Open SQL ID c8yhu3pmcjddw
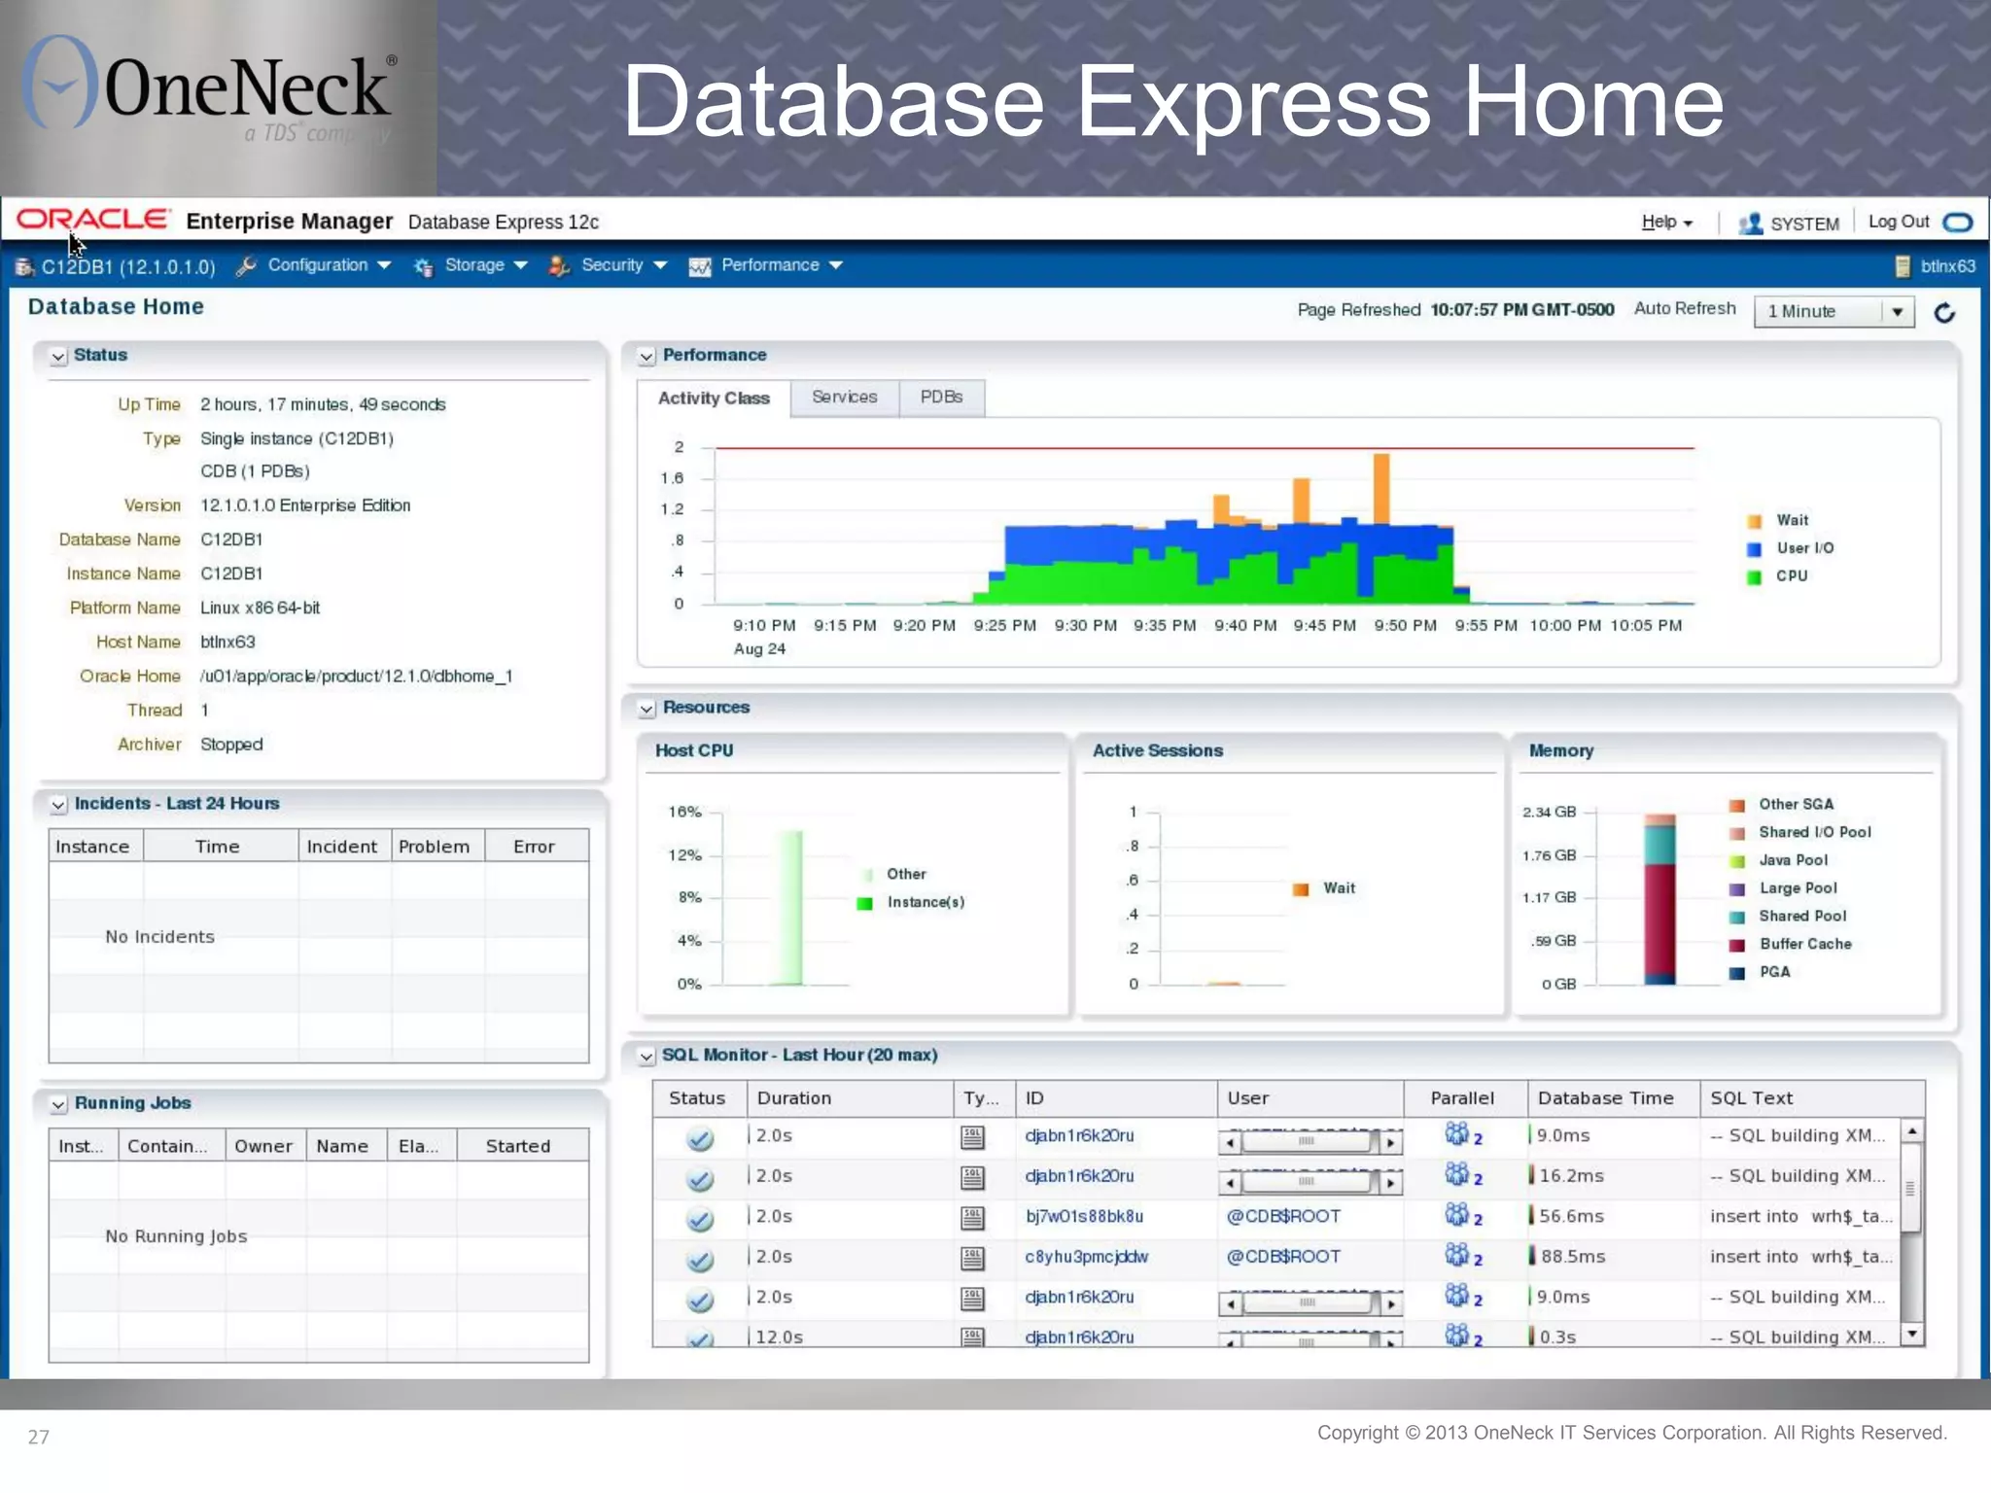The width and height of the screenshot is (1991, 1493). tap(1086, 1257)
